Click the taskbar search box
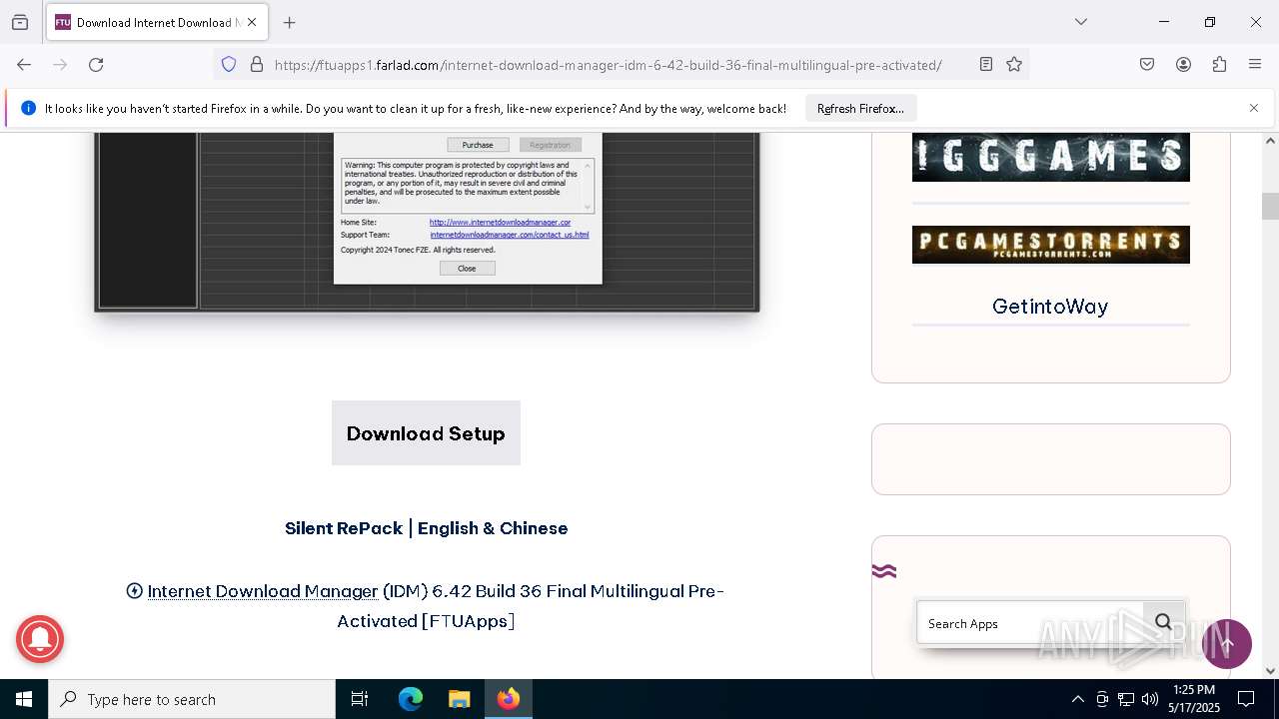 [x=192, y=699]
